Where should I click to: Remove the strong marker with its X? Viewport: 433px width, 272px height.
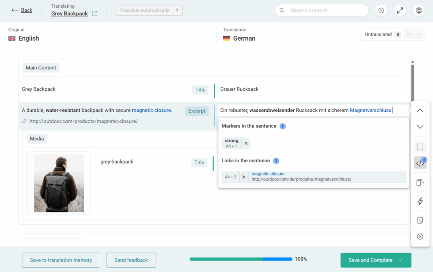pos(246,143)
